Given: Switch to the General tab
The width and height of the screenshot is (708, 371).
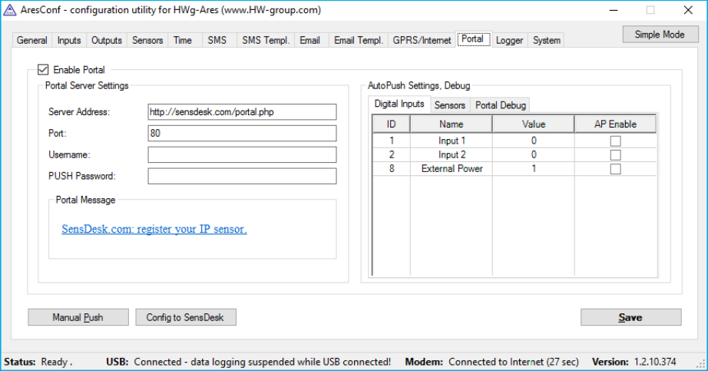Looking at the screenshot, I should tap(32, 41).
